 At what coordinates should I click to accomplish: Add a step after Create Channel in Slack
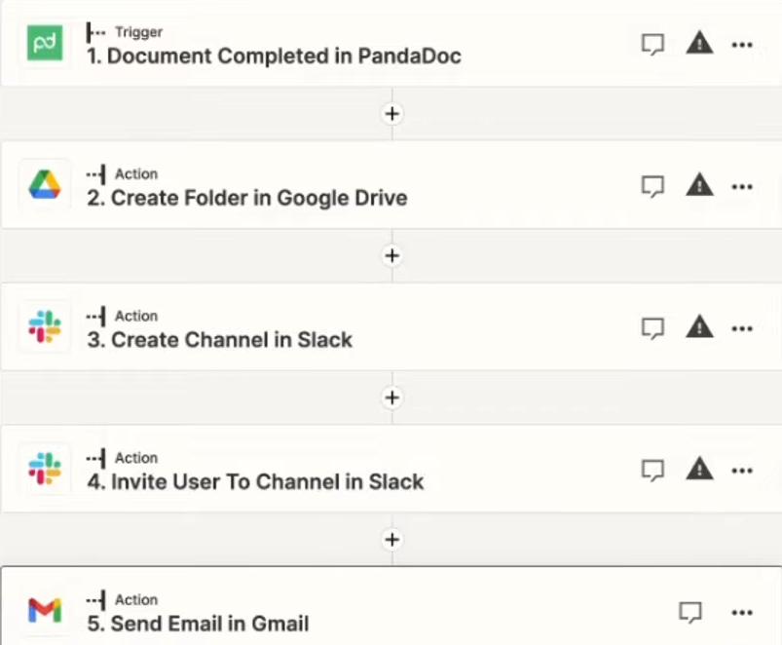click(x=392, y=398)
